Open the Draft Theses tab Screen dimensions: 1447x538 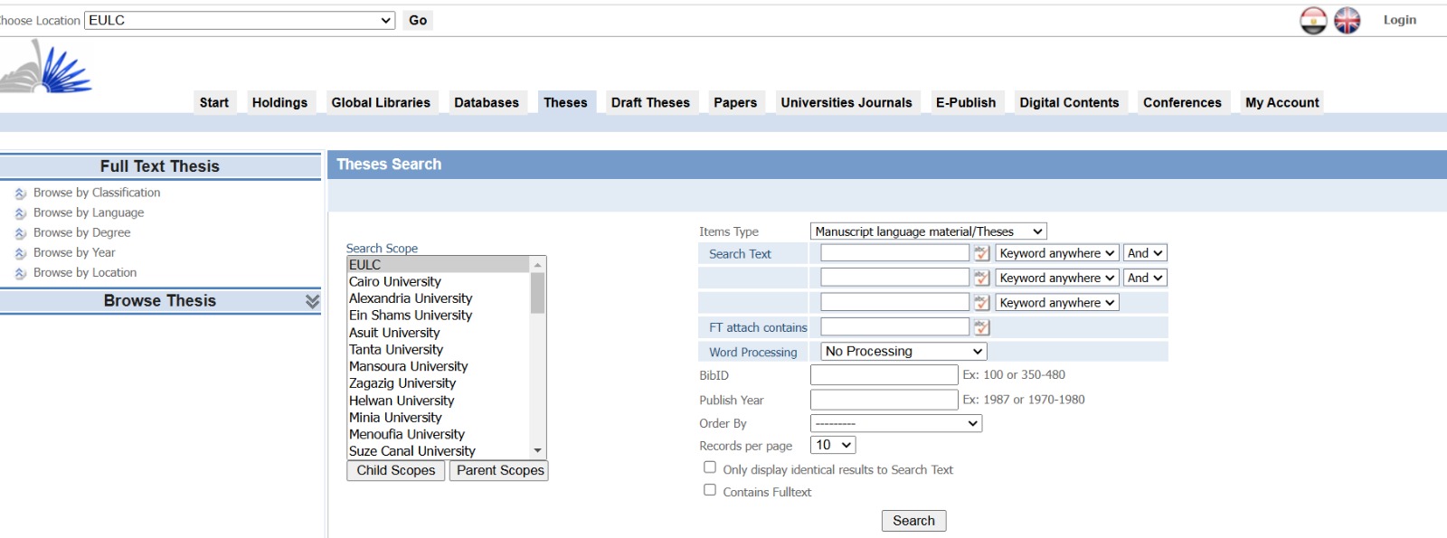tap(649, 103)
